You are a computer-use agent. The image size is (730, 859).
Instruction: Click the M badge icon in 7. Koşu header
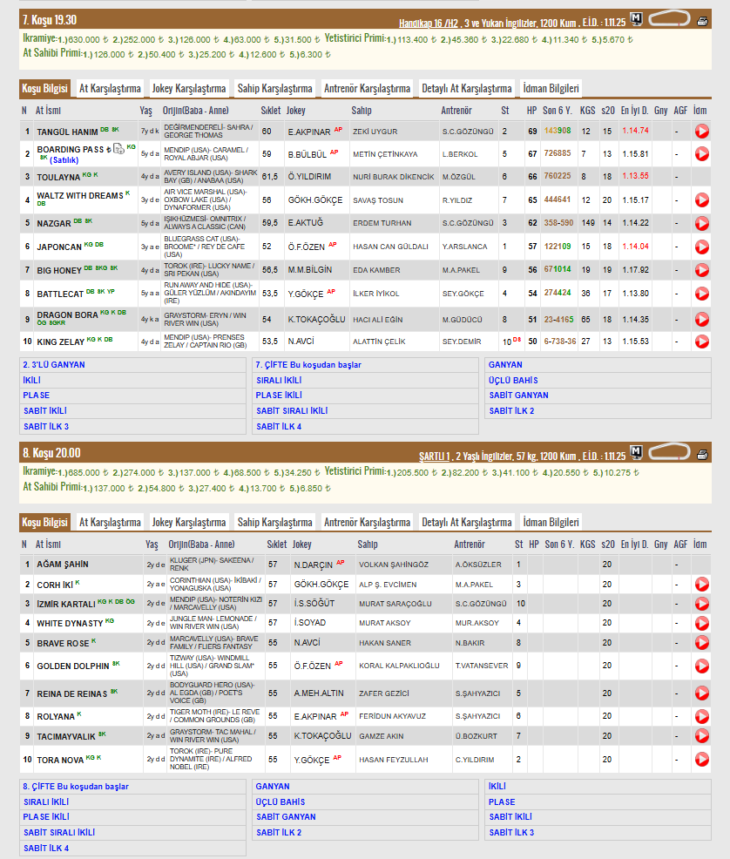(636, 19)
